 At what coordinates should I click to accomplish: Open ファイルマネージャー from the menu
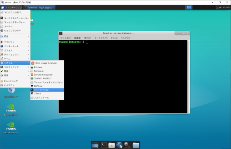(15, 22)
